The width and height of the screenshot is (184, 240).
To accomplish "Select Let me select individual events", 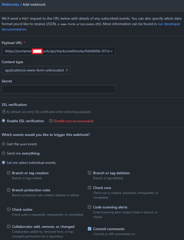I will (4, 163).
